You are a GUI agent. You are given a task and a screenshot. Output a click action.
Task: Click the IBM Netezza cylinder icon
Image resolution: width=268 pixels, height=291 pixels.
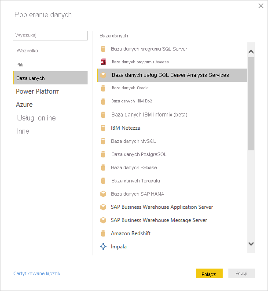[x=103, y=128]
